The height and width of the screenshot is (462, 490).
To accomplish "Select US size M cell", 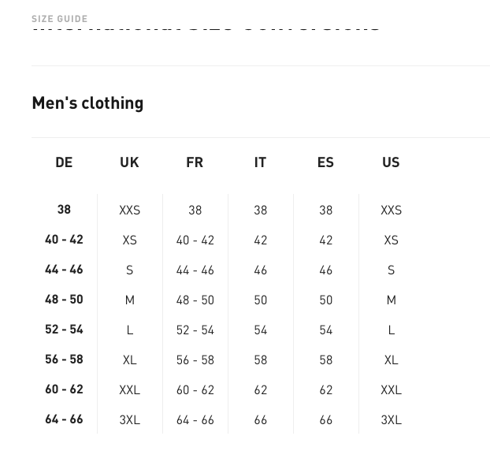I will pos(391,300).
